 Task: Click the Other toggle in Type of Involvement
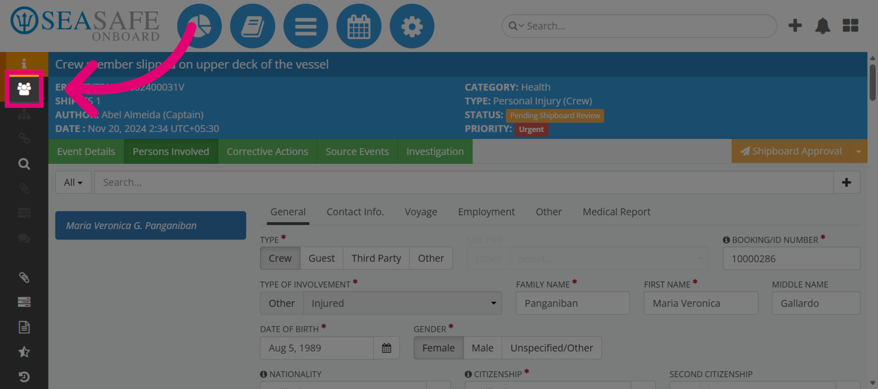[x=282, y=303]
